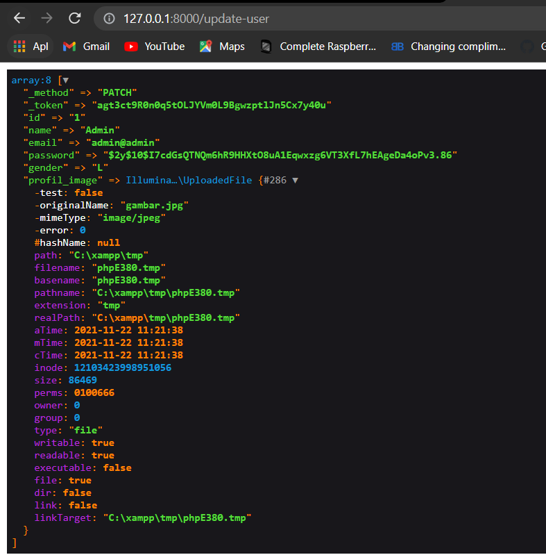
Task: Select the hashed password value
Action: pyautogui.click(x=280, y=155)
